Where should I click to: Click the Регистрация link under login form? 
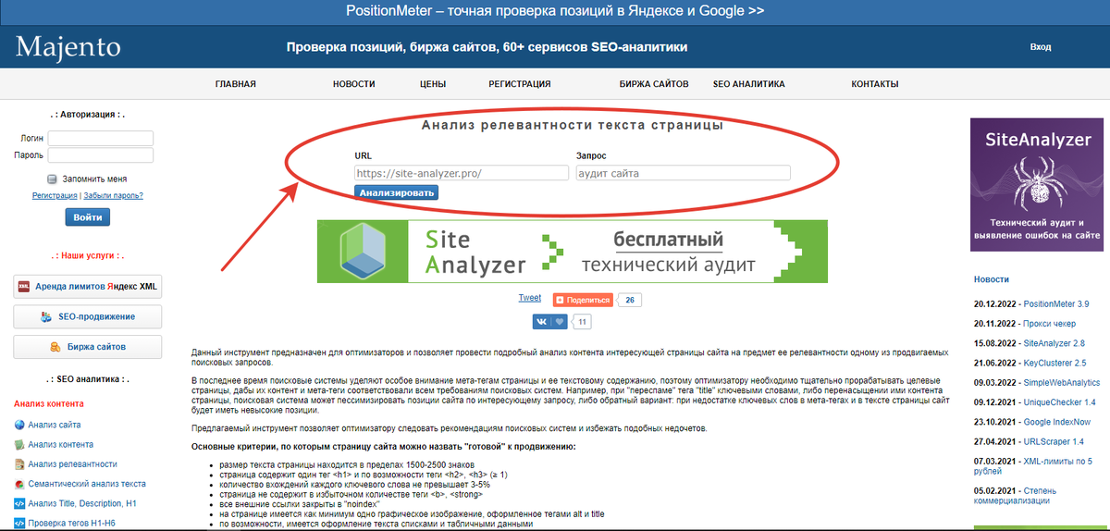tap(55, 195)
